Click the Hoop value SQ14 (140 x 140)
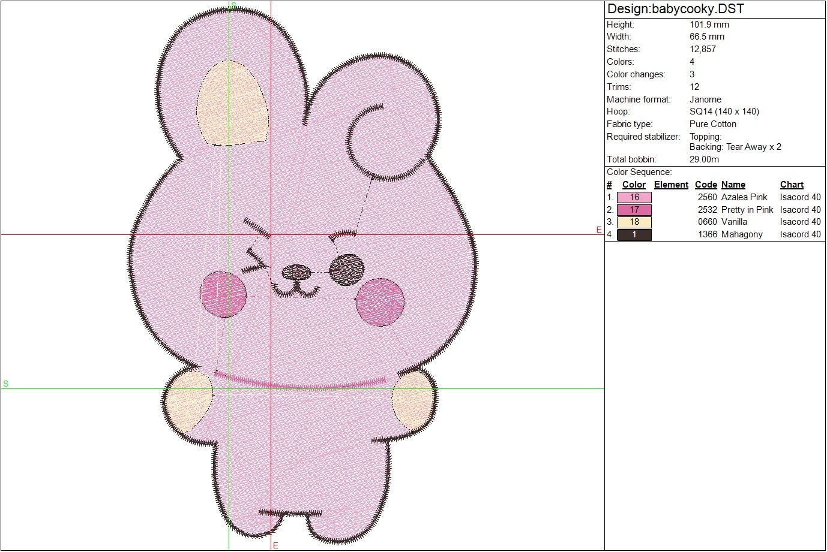827x552 pixels. (724, 111)
